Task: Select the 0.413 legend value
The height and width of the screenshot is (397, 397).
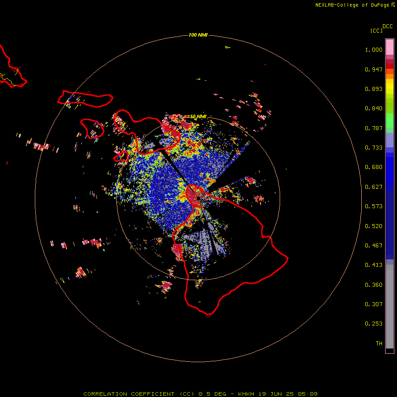Action: [x=374, y=265]
